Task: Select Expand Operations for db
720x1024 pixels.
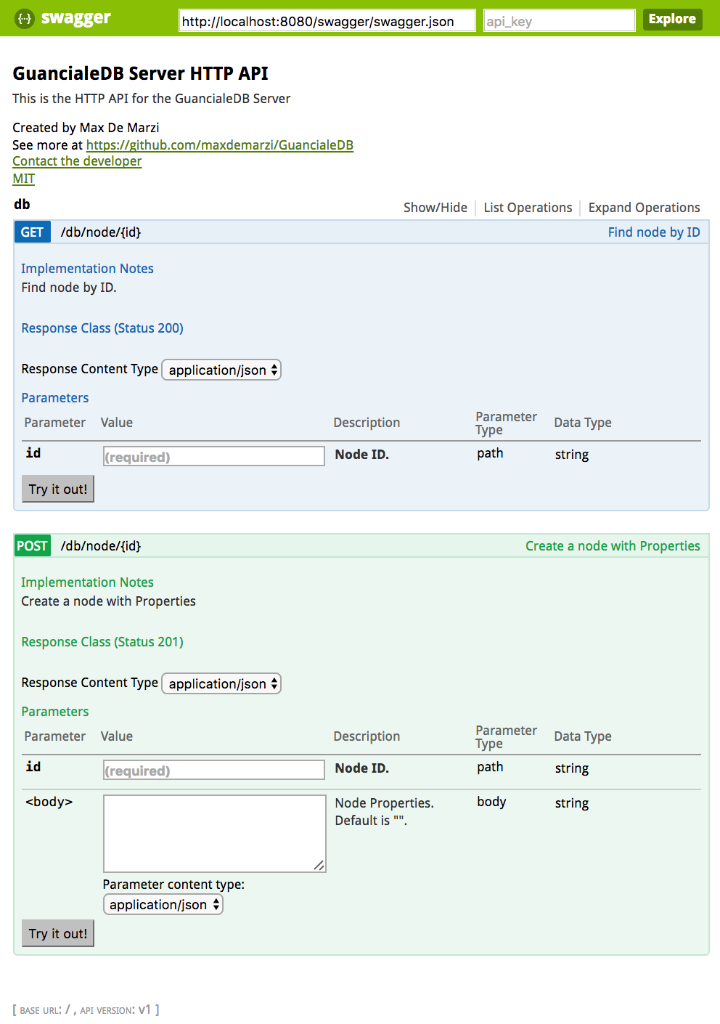Action: pos(644,208)
